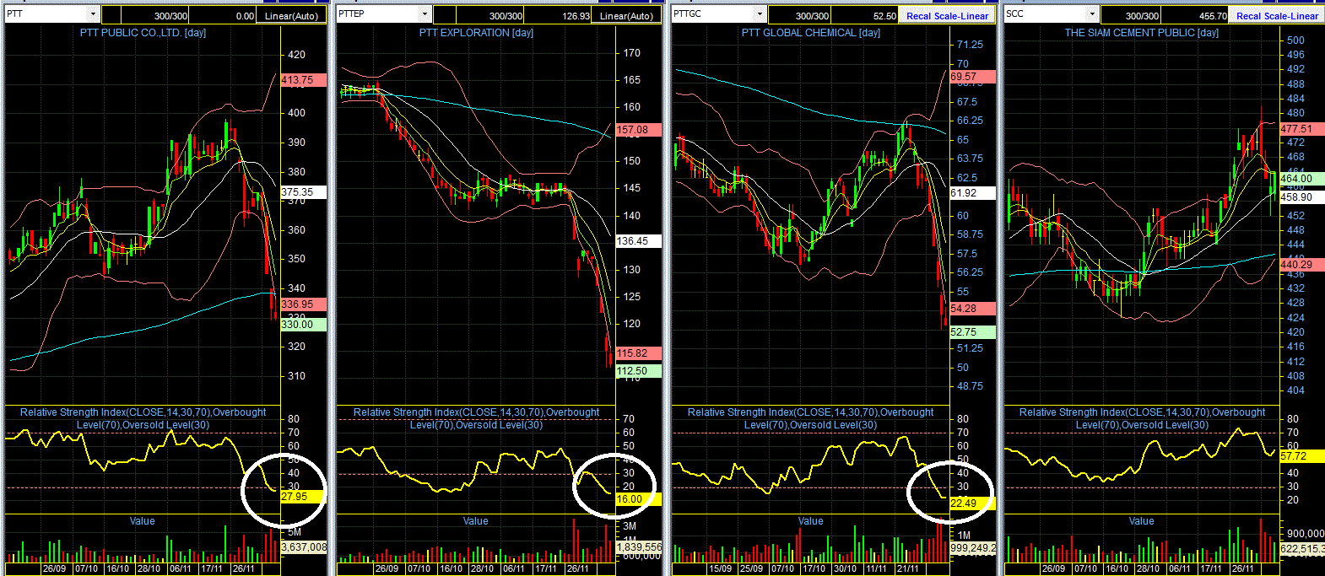The width and height of the screenshot is (1325, 576).
Task: Click the 136.45 price label on PTTEP chart
Action: click(x=639, y=241)
